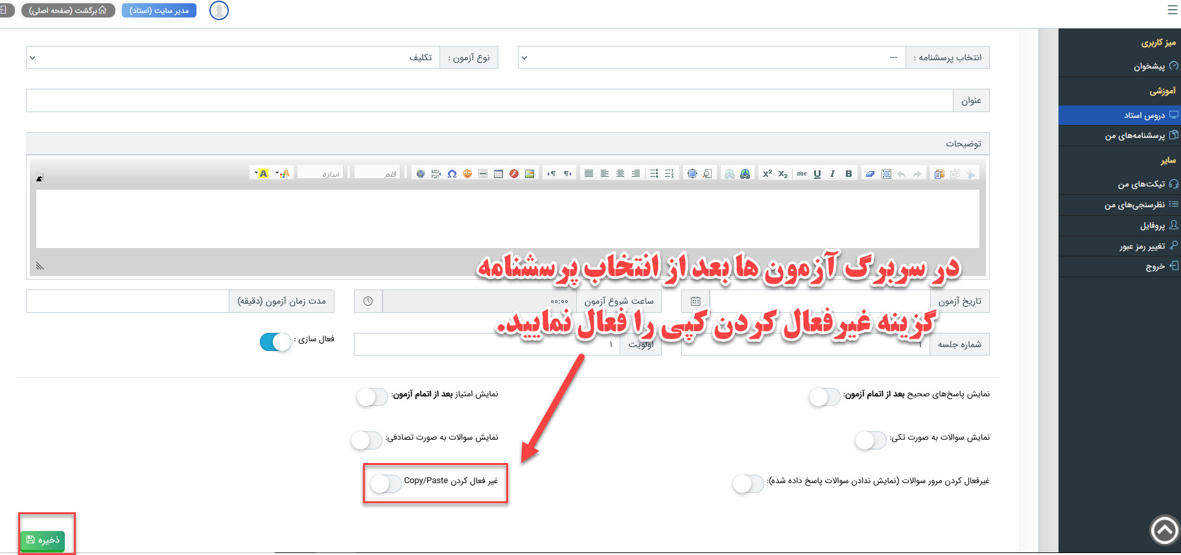Click the scroll-to-top arrow circle icon
1181x555 pixels.
pyautogui.click(x=1164, y=530)
